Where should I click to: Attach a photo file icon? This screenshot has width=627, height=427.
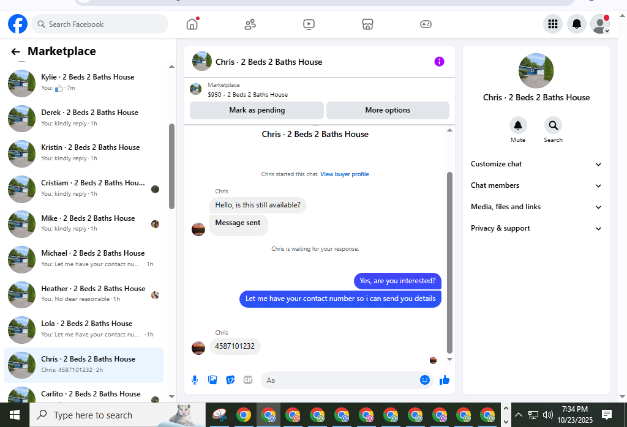[x=212, y=380]
